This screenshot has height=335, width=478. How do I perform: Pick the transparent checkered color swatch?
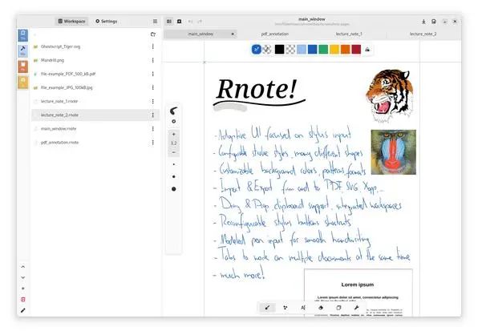(x=290, y=50)
